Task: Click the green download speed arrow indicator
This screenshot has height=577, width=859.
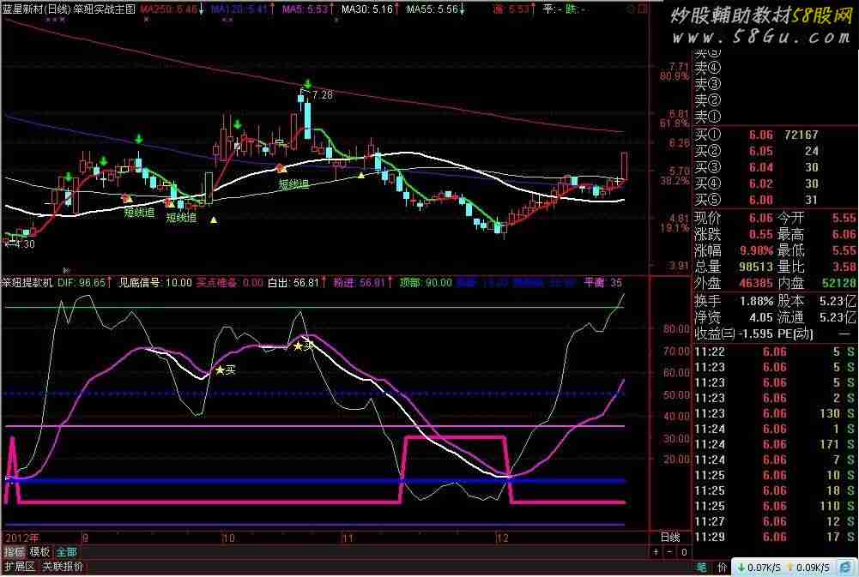Action: point(740,568)
